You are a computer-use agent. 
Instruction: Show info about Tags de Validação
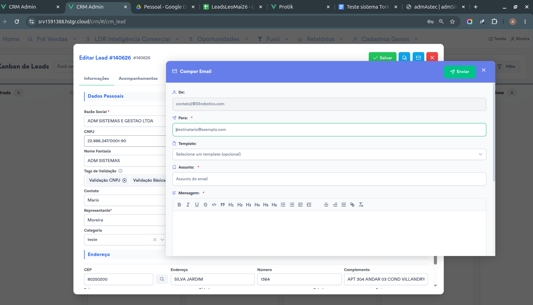[x=120, y=171]
